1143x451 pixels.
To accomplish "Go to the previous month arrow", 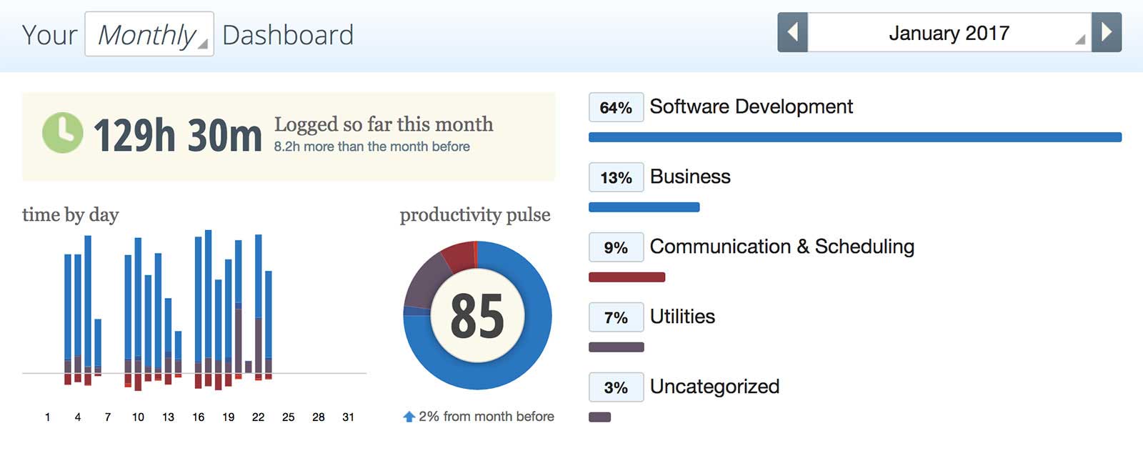I will [792, 32].
